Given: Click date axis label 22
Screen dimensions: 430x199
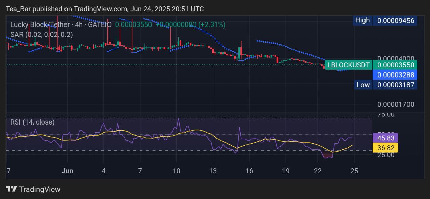Looking at the screenshot, I should pyautogui.click(x=318, y=171).
